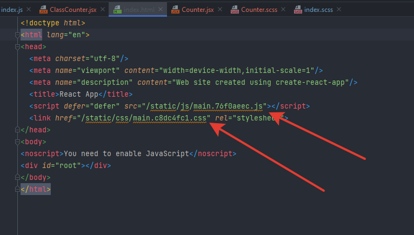Close the index.js tab

[x=29, y=10]
